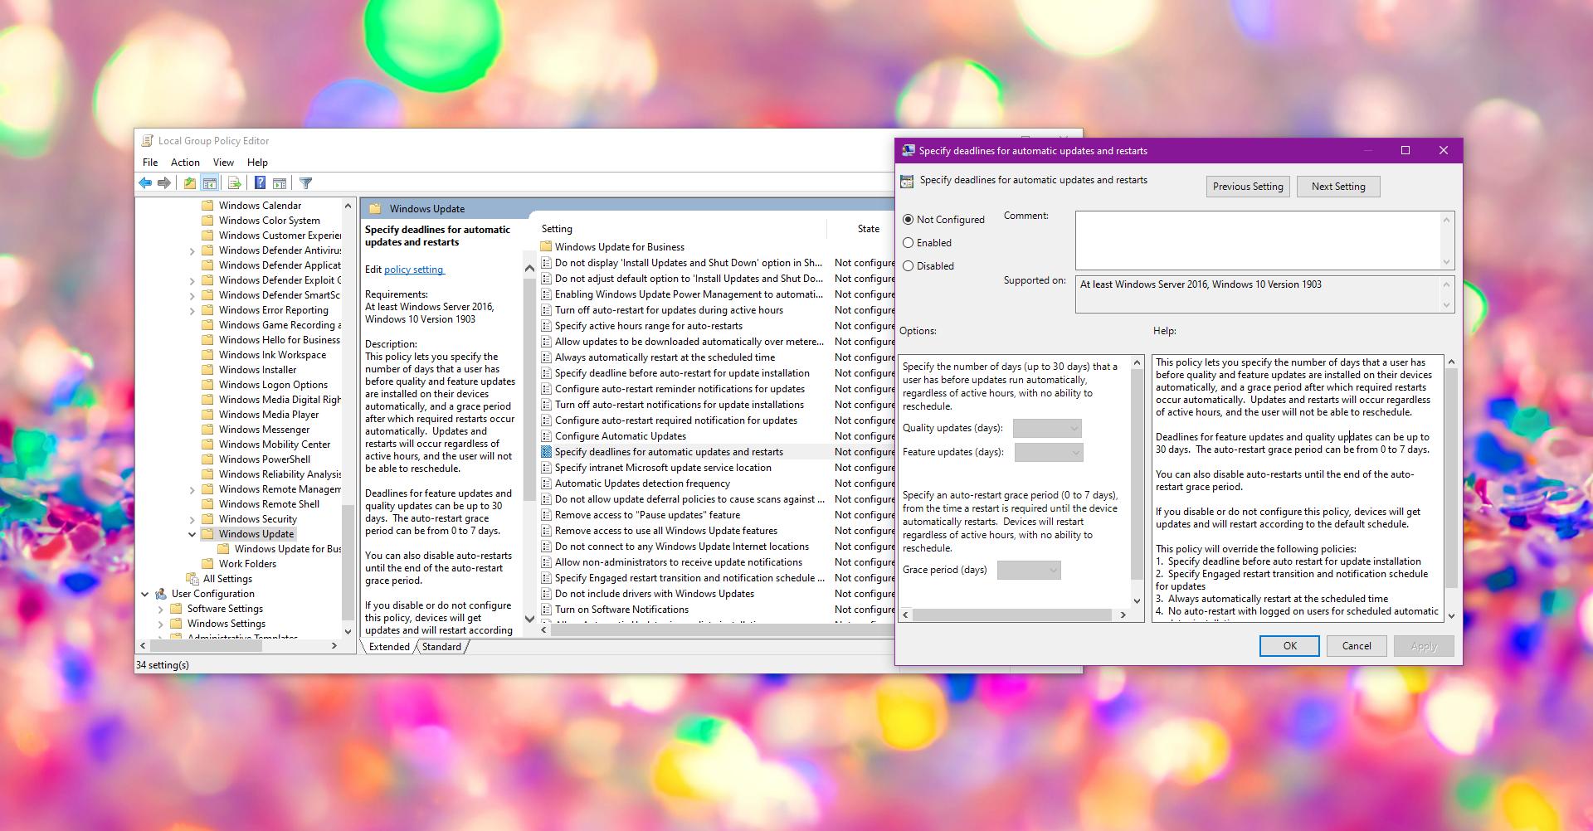Click the Filter funnel toolbar icon
Screen dimensions: 1593x831
pos(305,183)
